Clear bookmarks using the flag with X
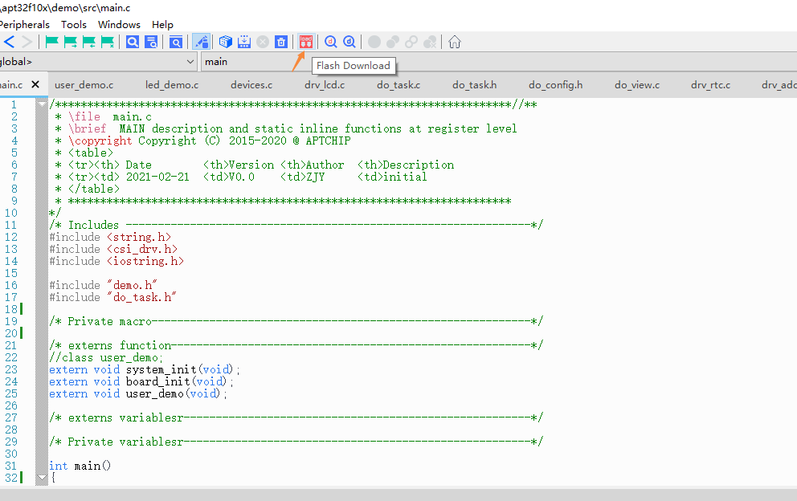This screenshot has height=501, width=797. pyautogui.click(x=108, y=42)
